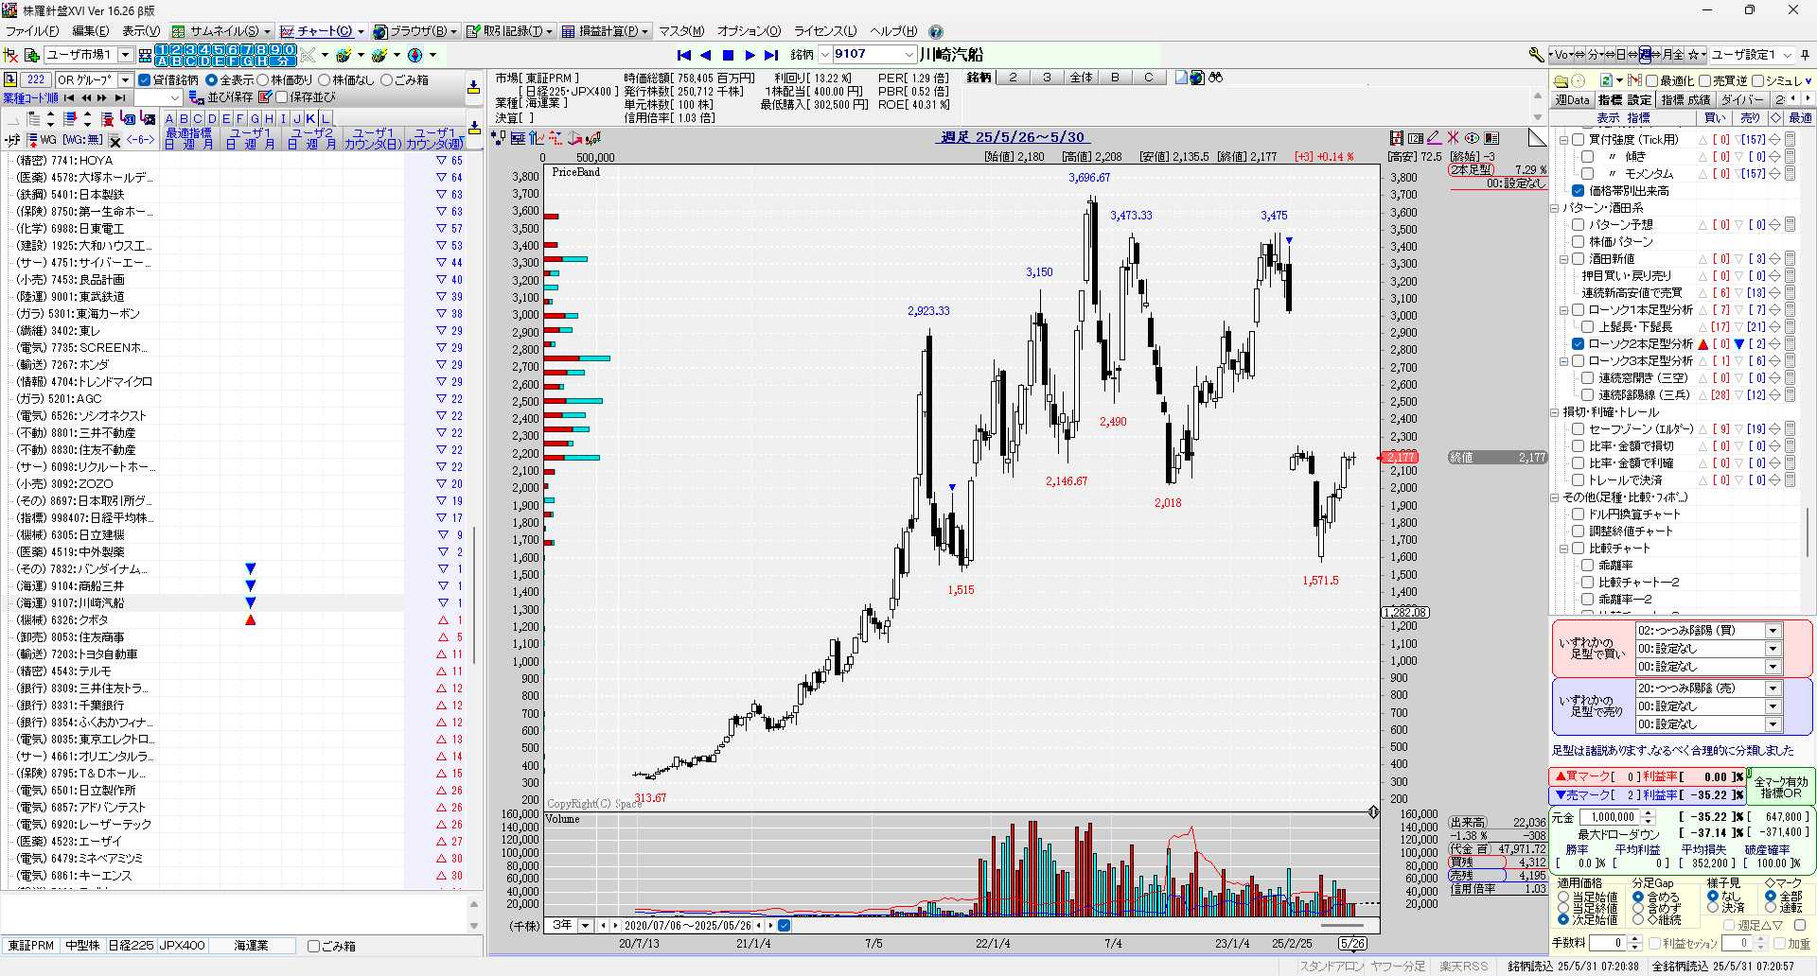Toggle the ごみ箱 checkbox in bottom status area
Screen dimensions: 1817x976
click(313, 946)
